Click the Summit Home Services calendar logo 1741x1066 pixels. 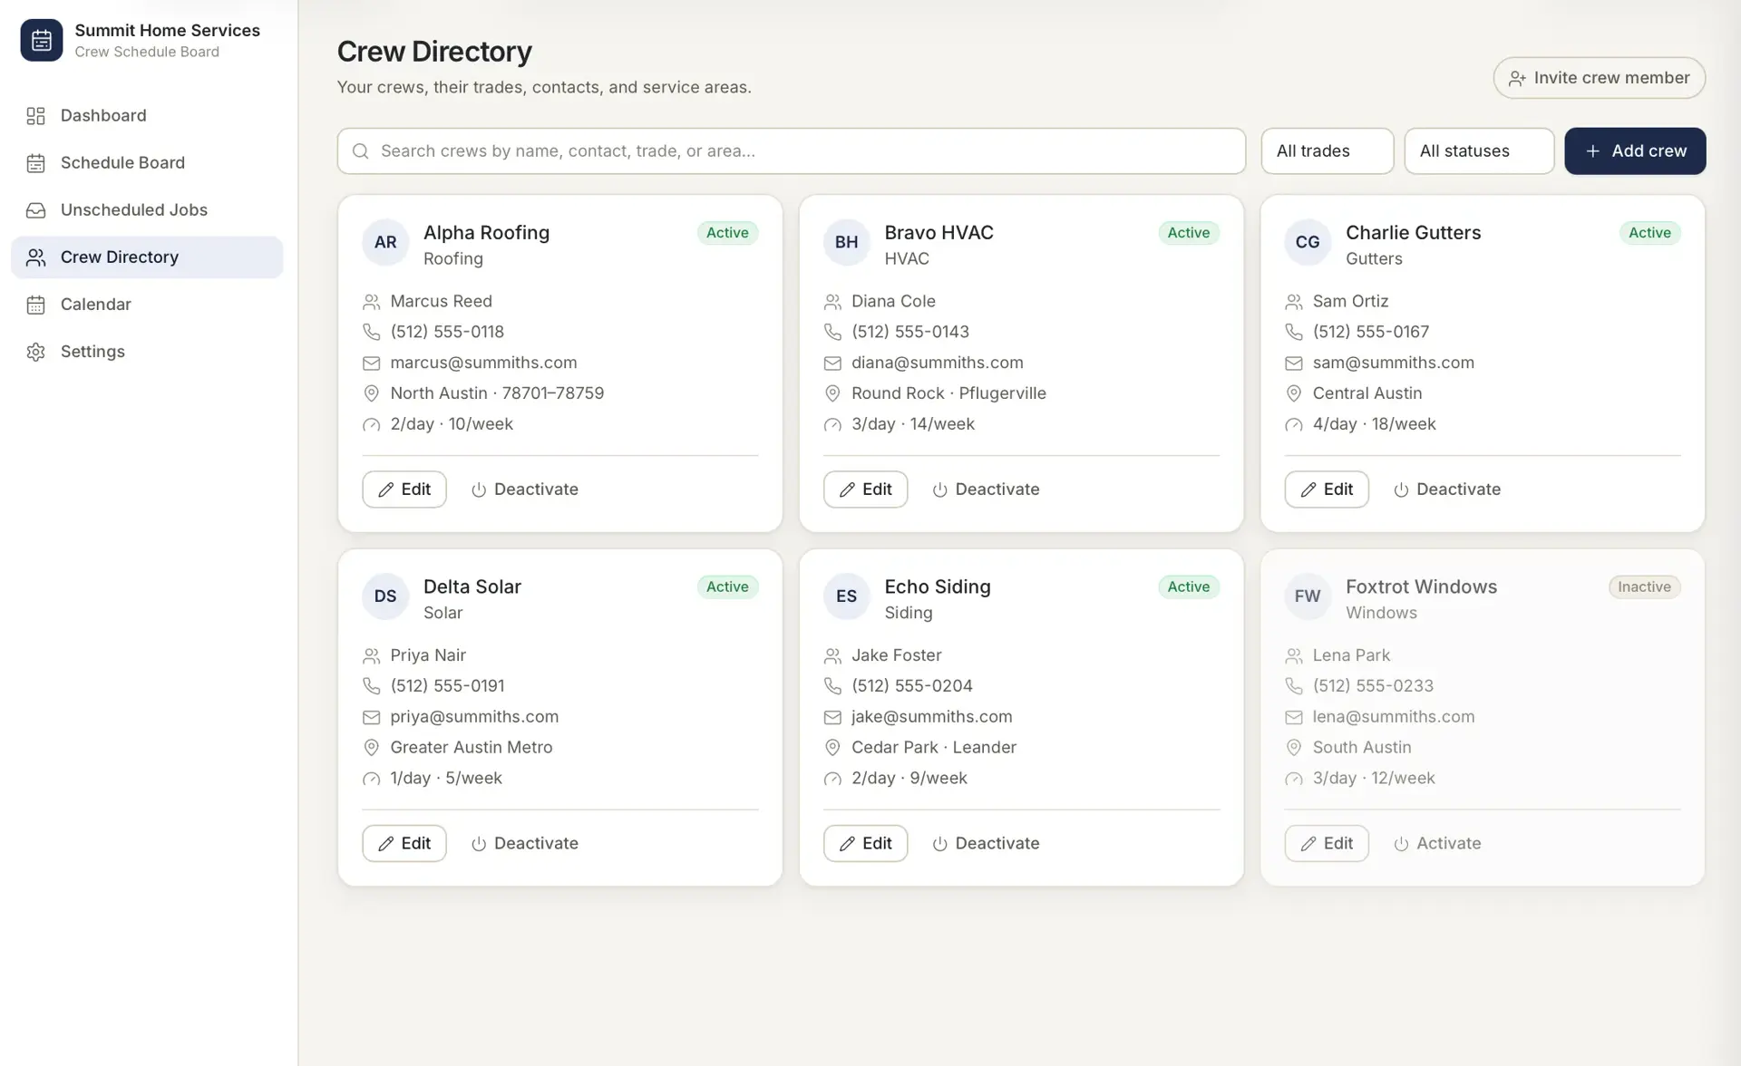pos(42,40)
